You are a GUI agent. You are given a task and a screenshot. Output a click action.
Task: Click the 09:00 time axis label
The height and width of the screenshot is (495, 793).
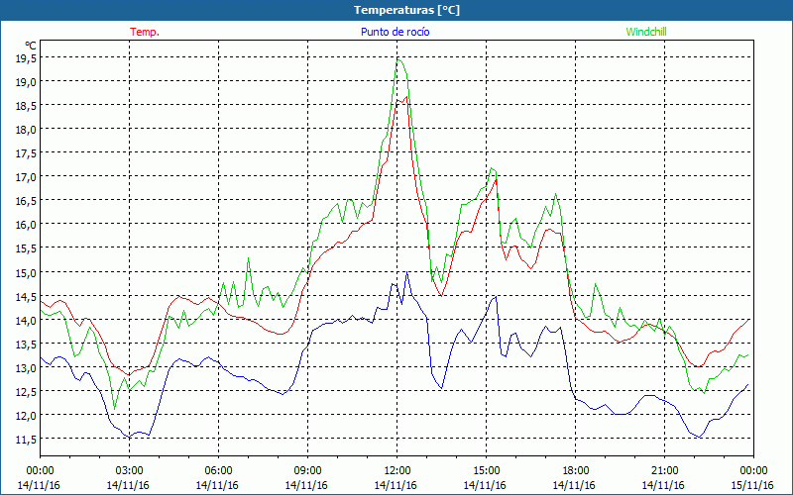307,471
